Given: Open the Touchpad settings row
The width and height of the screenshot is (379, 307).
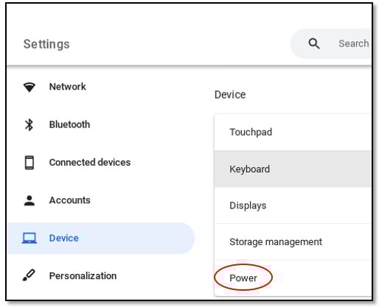Looking at the screenshot, I should coord(293,132).
